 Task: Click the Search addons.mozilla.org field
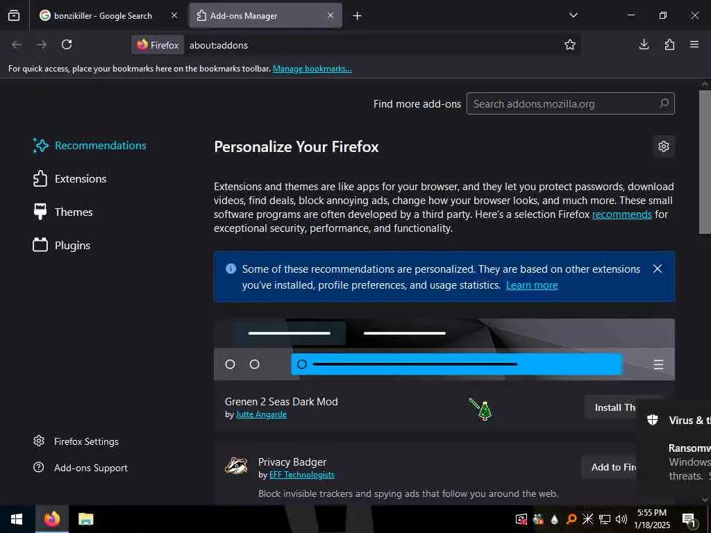pos(571,104)
